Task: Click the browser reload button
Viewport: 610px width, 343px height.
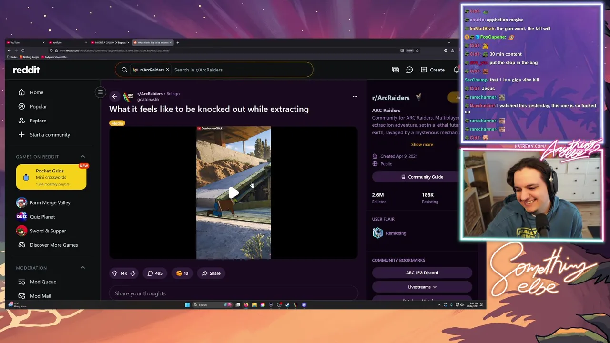Action: click(x=23, y=50)
